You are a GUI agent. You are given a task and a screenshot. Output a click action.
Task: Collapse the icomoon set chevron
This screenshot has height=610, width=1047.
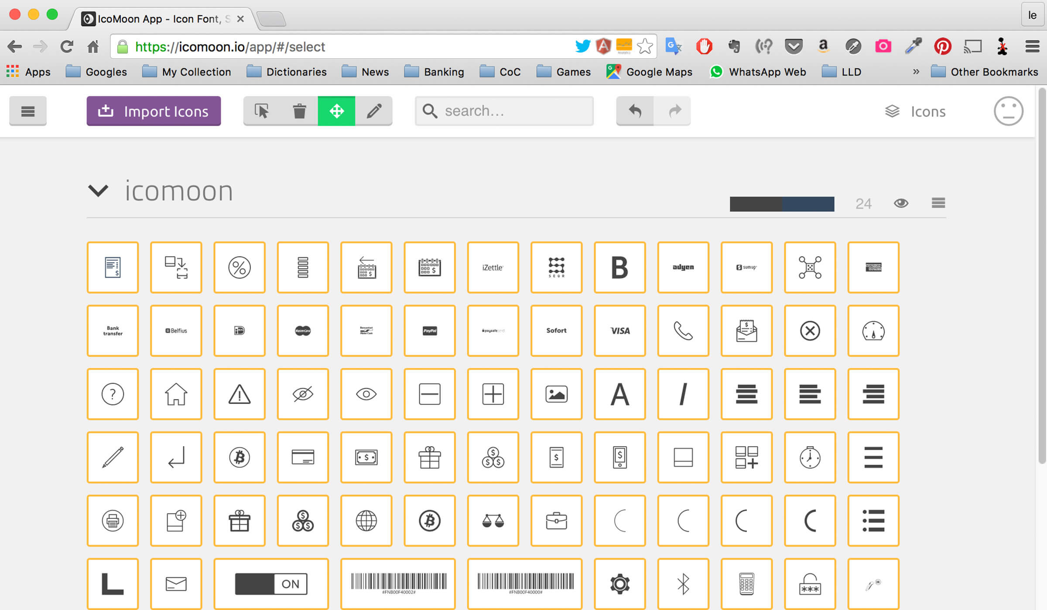tap(98, 191)
